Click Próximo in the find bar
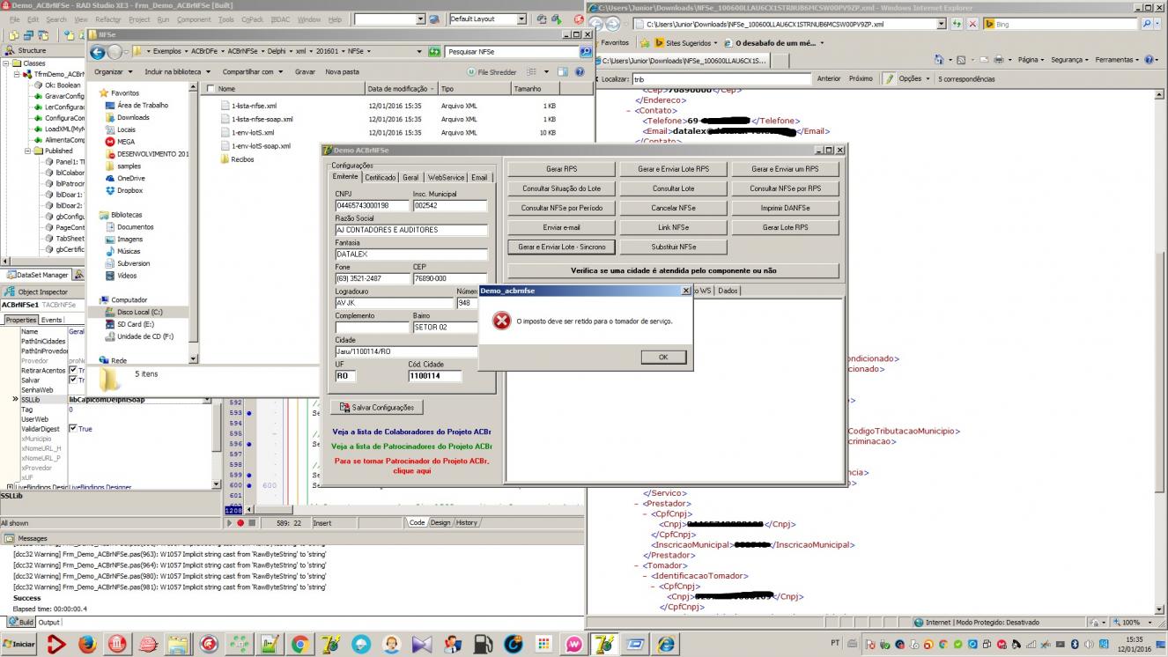The height and width of the screenshot is (657, 1168). [861, 78]
